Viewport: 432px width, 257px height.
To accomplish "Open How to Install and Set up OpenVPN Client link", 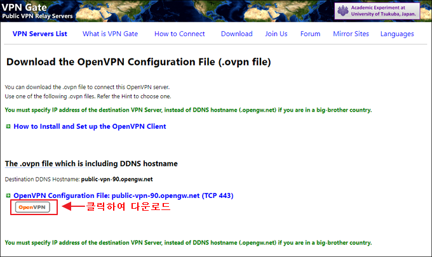I will [90, 126].
